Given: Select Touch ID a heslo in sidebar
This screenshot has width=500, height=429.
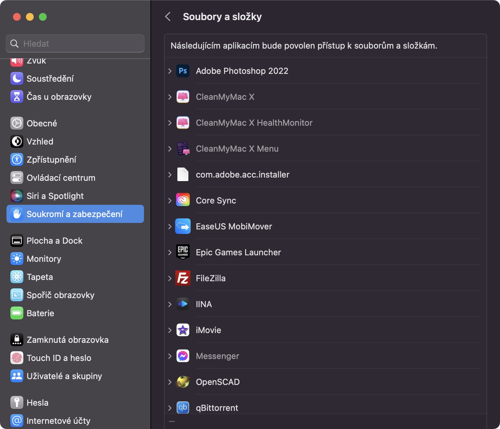Looking at the screenshot, I should click(x=59, y=358).
